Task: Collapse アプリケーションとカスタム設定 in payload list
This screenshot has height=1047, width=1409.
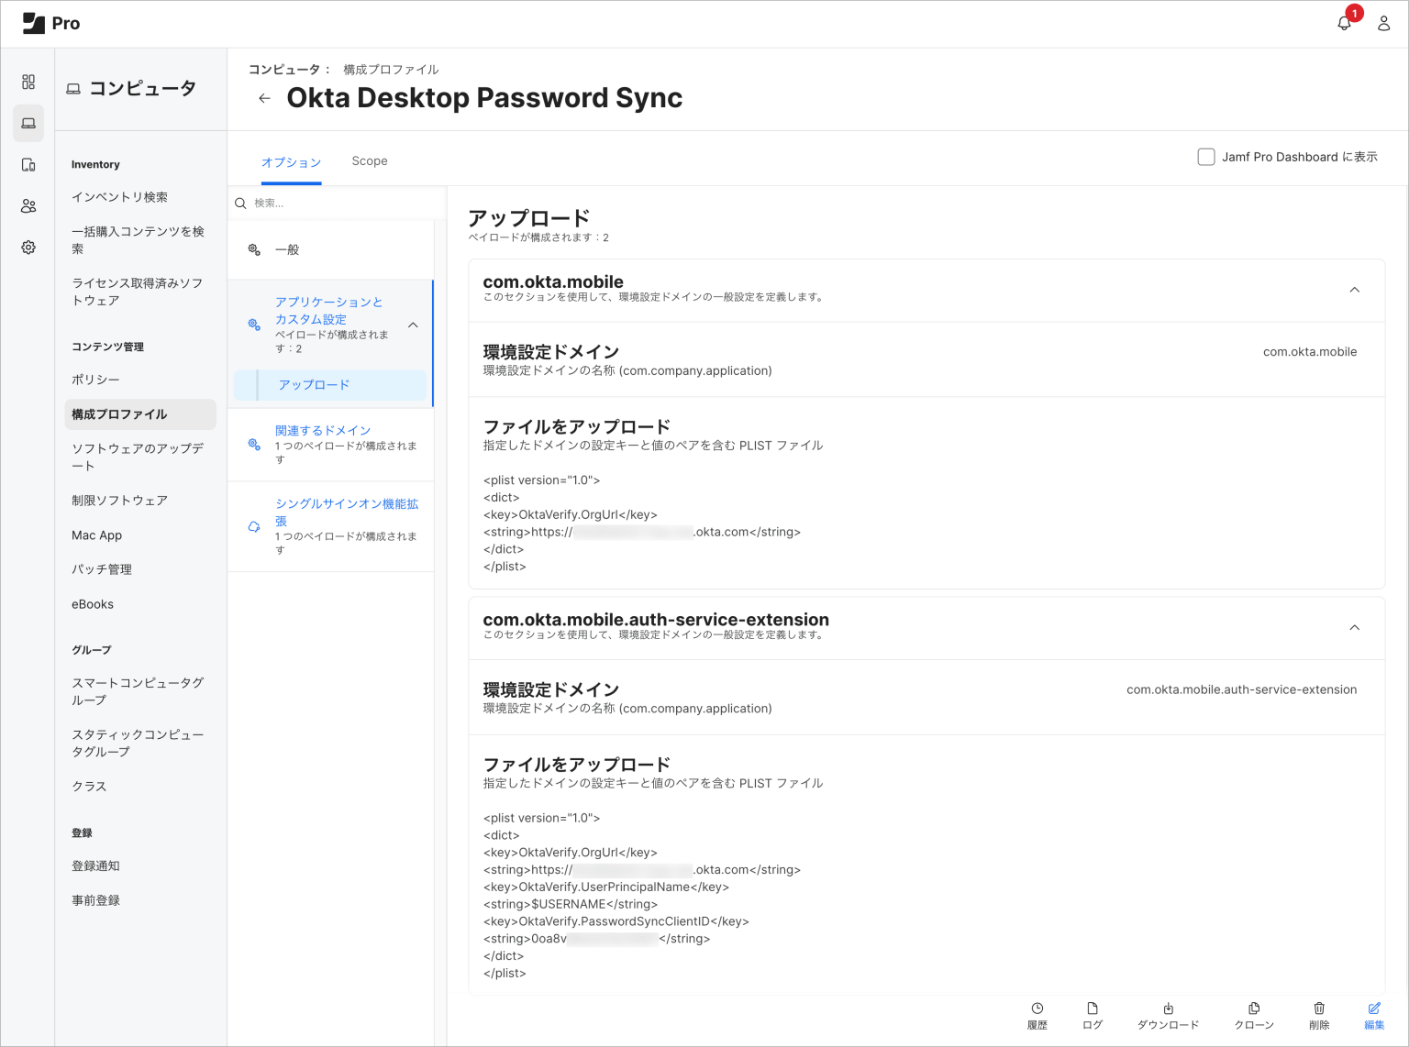Action: [413, 325]
